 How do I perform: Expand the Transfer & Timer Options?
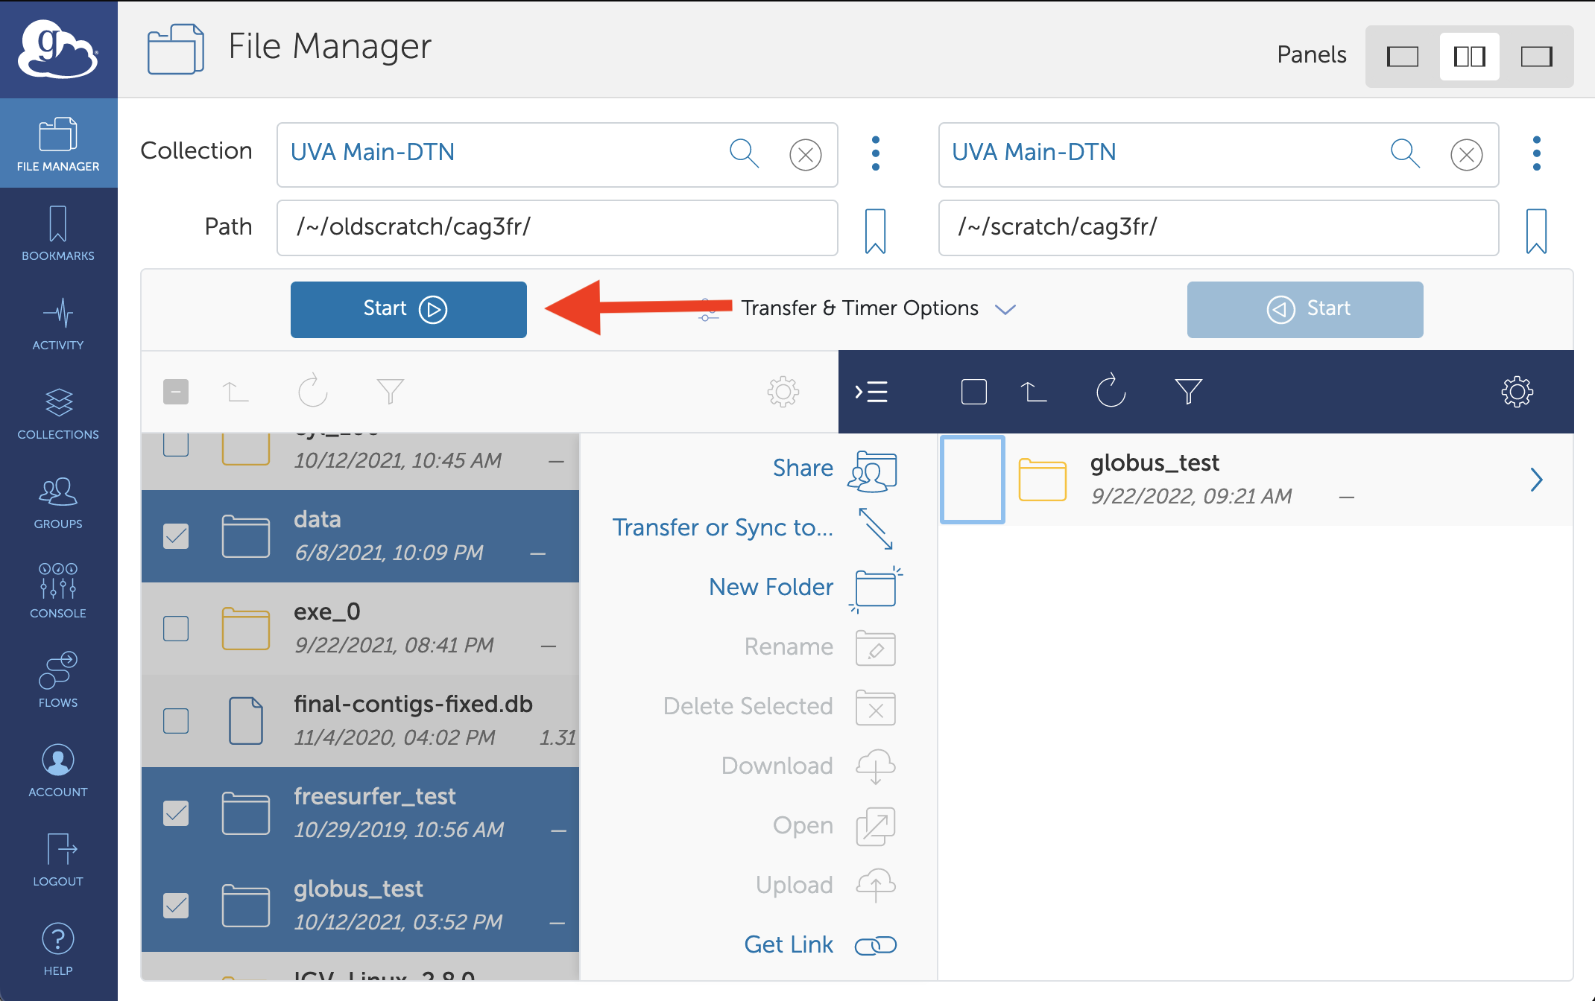859,308
